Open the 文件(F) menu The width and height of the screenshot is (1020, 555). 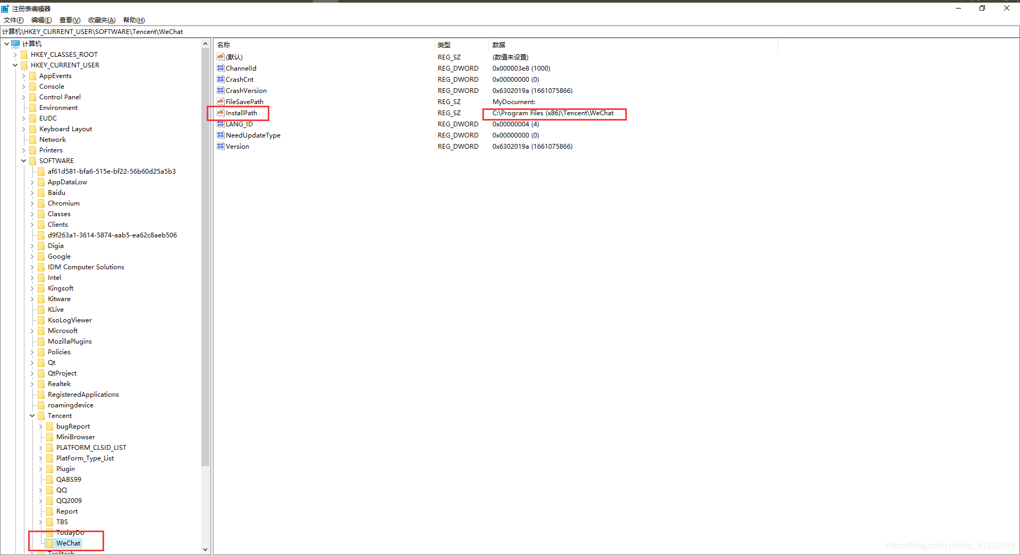tap(14, 20)
